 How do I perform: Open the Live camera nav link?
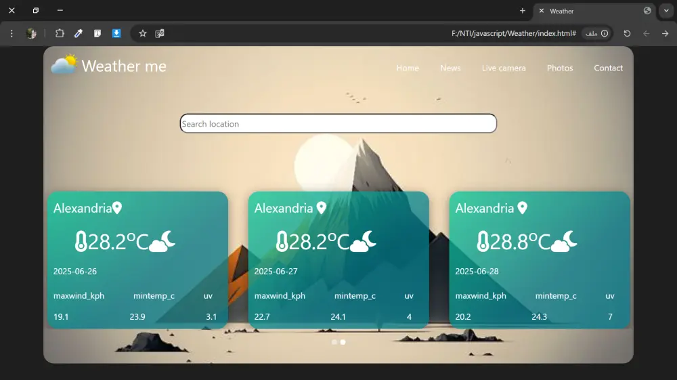(504, 68)
